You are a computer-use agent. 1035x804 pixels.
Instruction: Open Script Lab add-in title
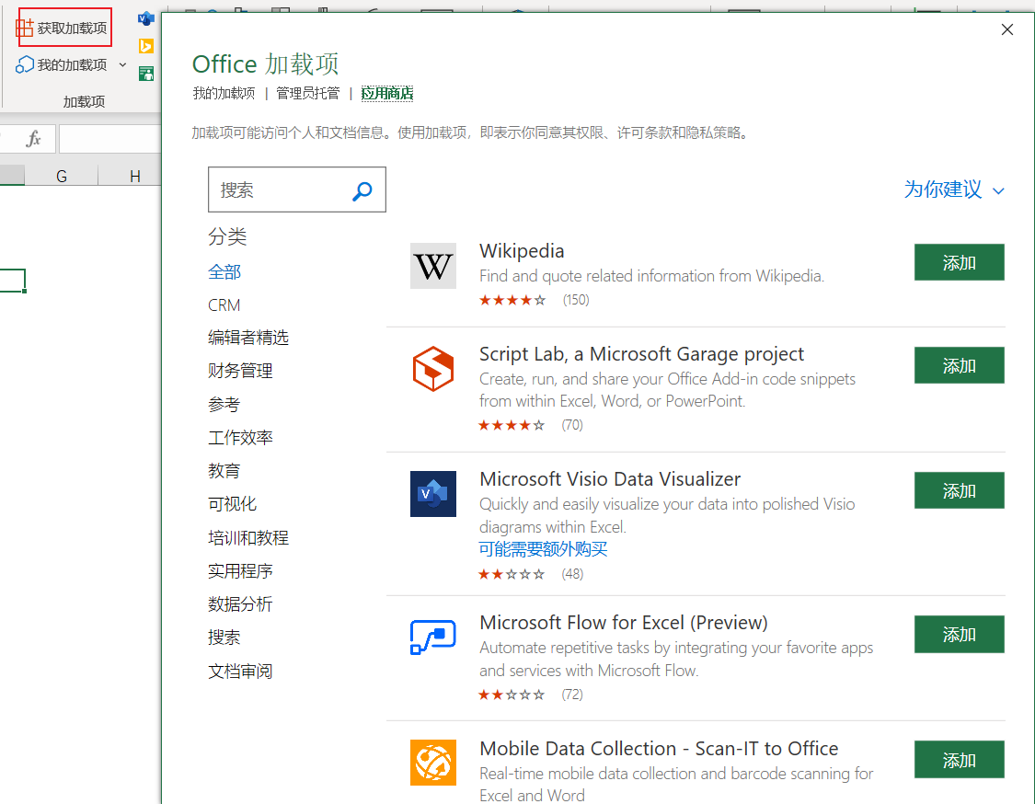(x=641, y=354)
